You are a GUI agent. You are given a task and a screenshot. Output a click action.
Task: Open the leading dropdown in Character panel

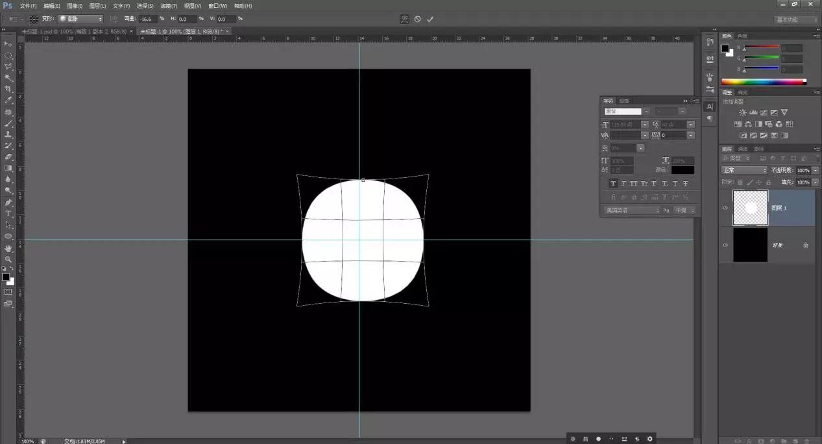(691, 125)
